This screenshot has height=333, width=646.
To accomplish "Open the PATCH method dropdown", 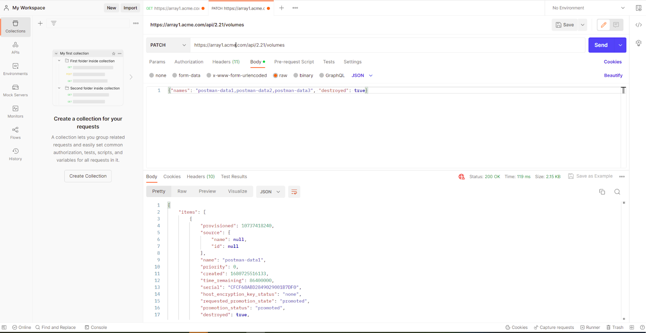I will click(168, 45).
